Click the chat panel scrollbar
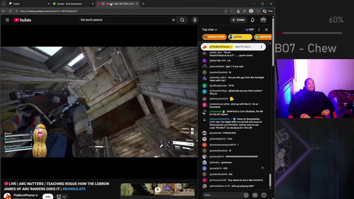 (270, 180)
